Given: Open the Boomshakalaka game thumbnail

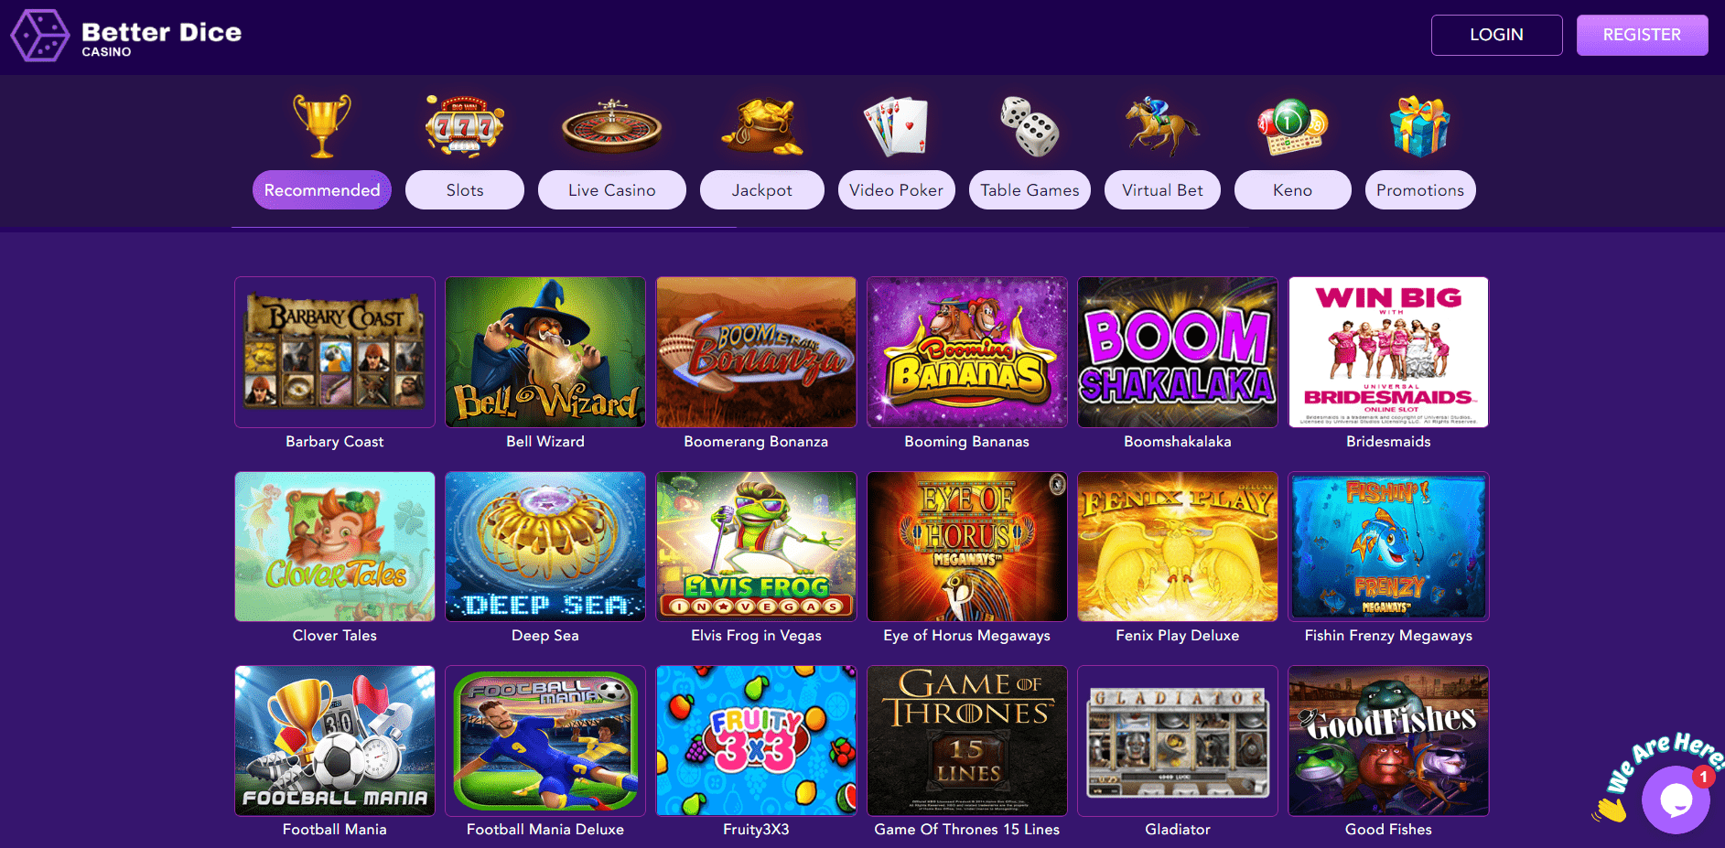Looking at the screenshot, I should [x=1178, y=352].
